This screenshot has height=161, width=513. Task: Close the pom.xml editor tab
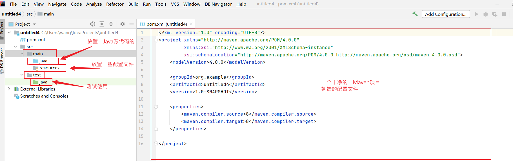point(191,24)
